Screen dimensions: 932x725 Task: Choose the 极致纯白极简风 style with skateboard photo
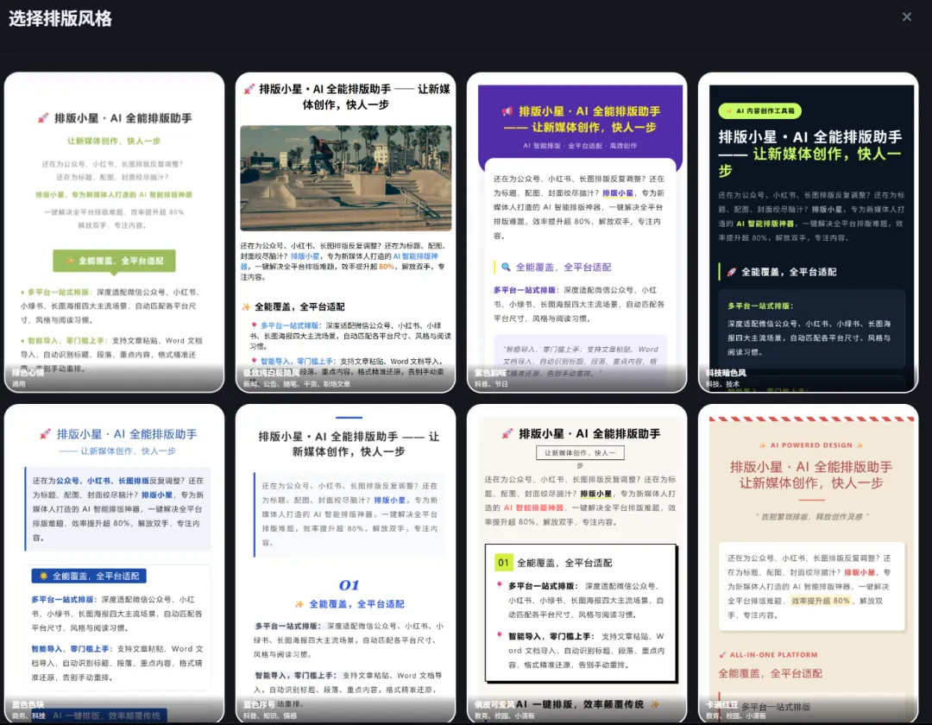(x=345, y=232)
